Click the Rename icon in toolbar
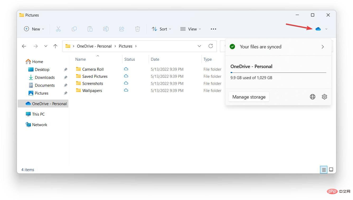The width and height of the screenshot is (353, 200). pos(106,29)
